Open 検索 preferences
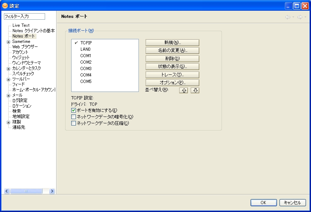The image size is (311, 212). point(16,111)
